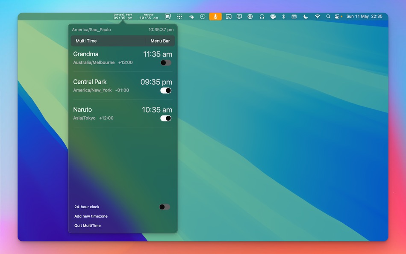Viewport: 406px width, 254px height.
Task: Click the calendar window icon in menu bar
Action: pos(294,17)
